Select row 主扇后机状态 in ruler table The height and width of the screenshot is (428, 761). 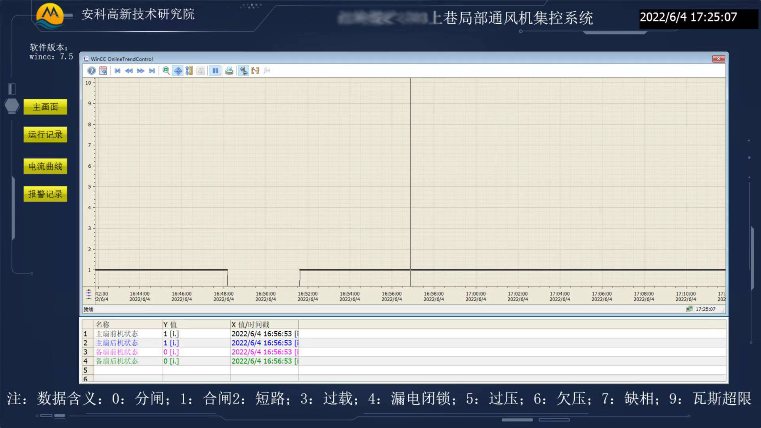(x=404, y=343)
